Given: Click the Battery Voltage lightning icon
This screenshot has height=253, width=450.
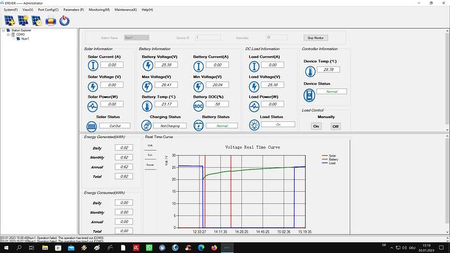Looking at the screenshot, I should (148, 65).
